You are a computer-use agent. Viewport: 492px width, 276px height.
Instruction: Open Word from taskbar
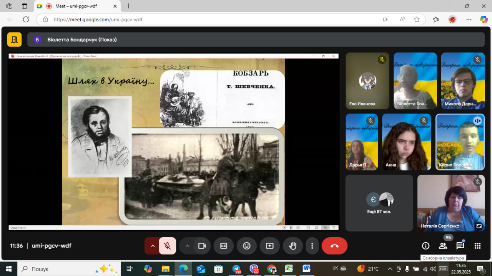[x=306, y=269]
